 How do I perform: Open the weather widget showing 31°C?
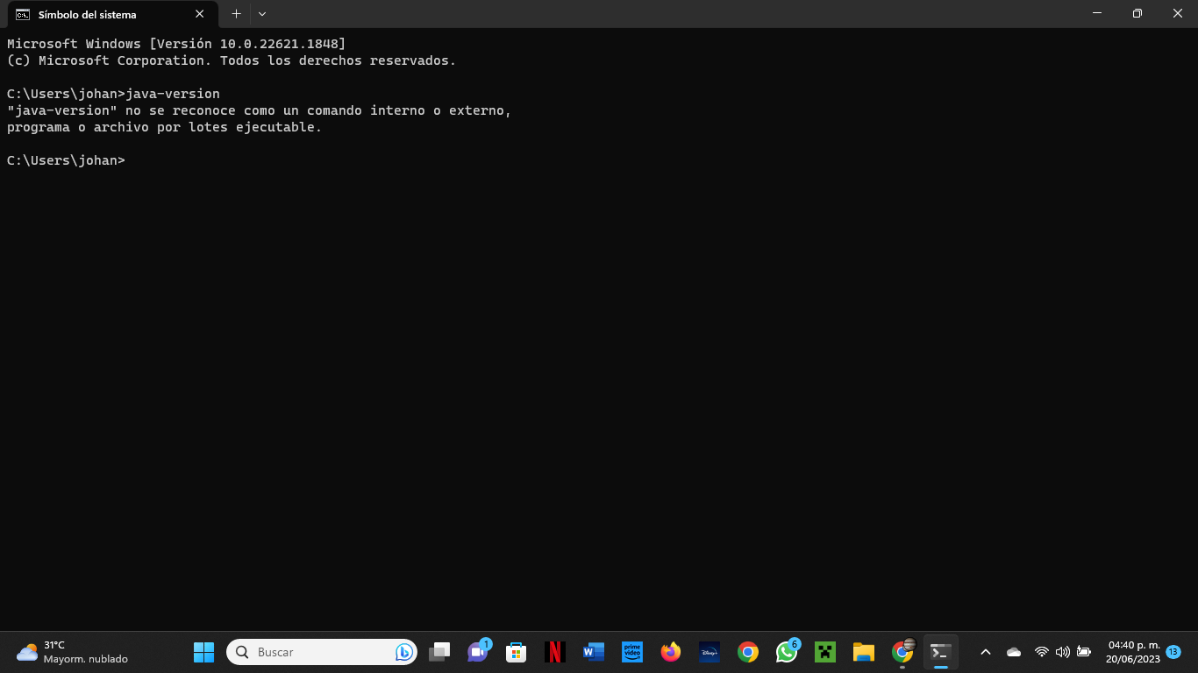coord(72,652)
